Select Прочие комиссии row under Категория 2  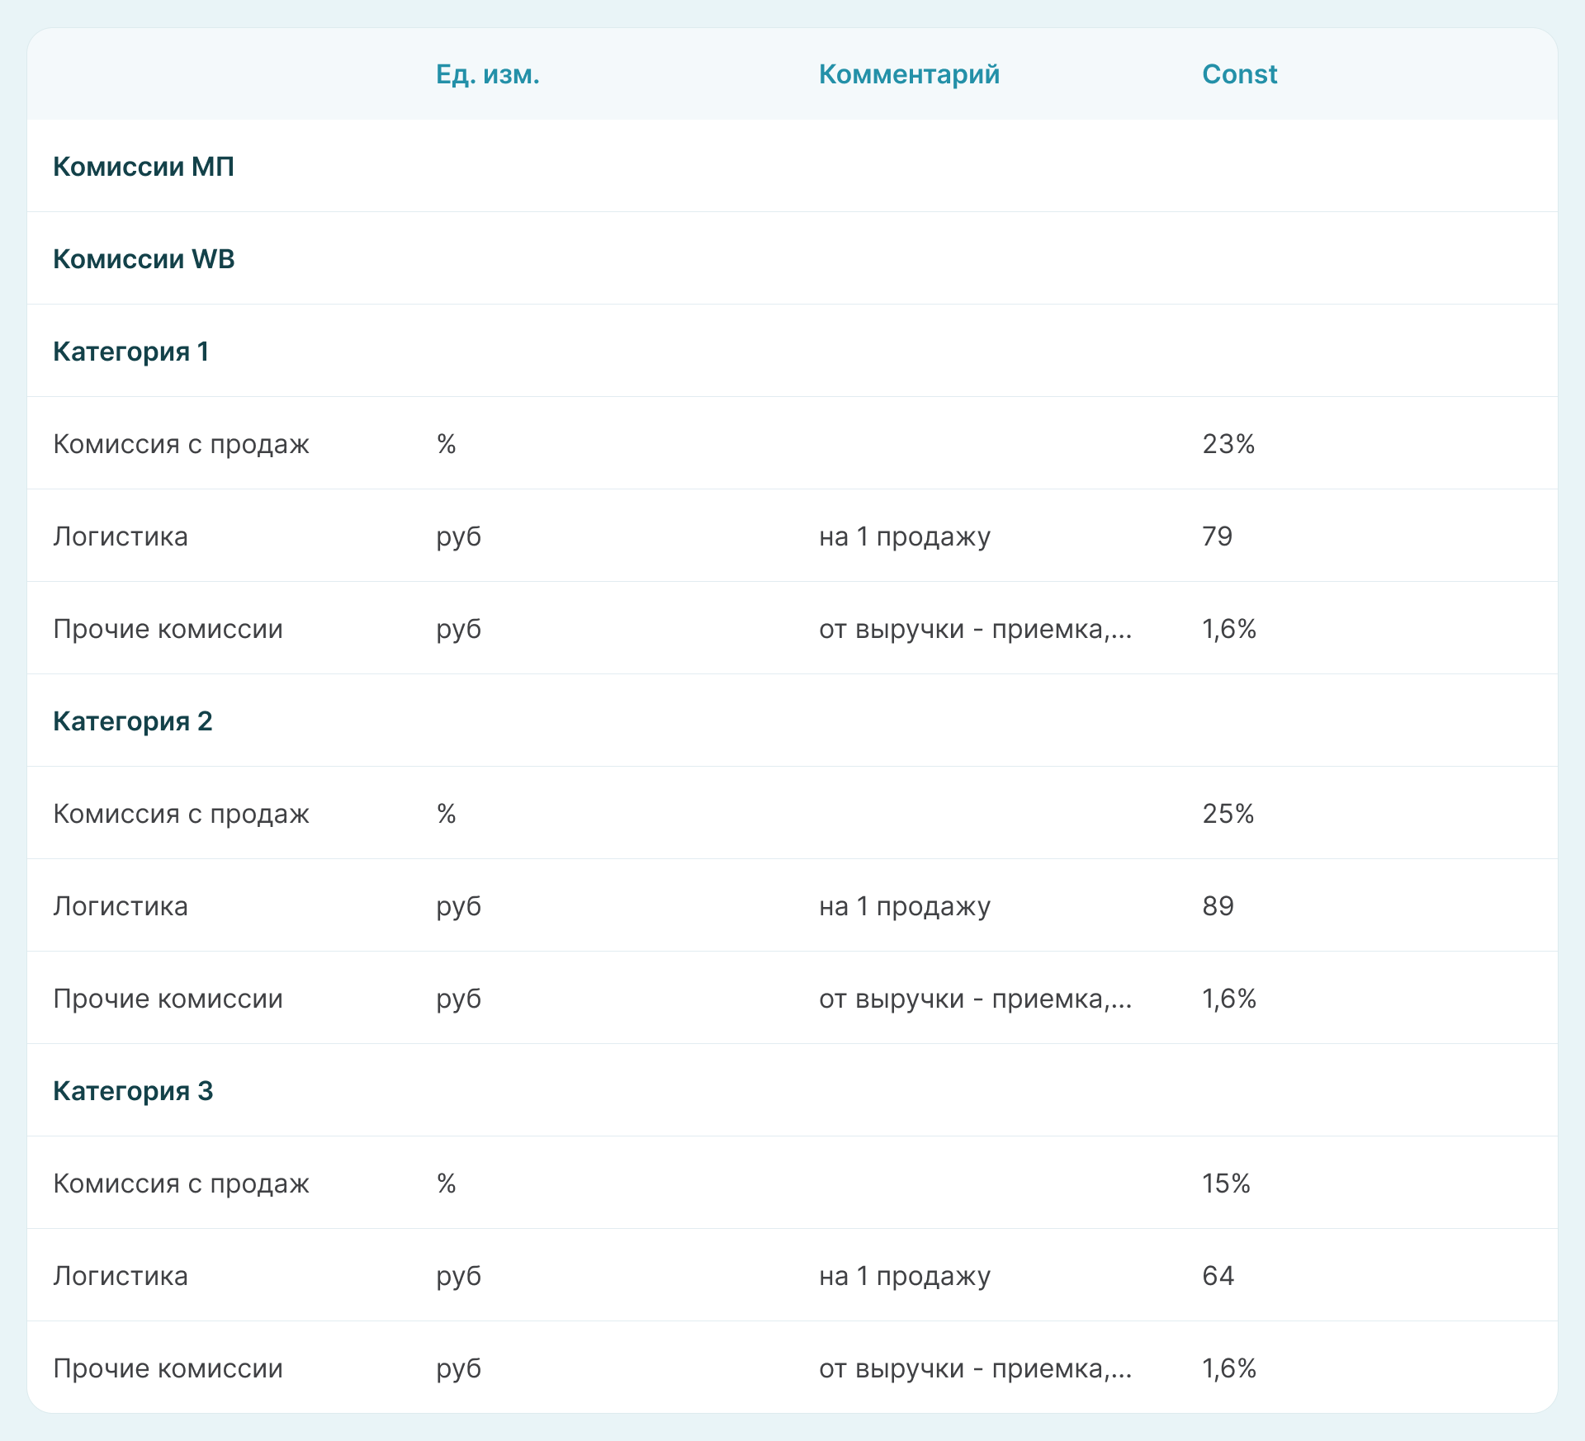click(168, 999)
